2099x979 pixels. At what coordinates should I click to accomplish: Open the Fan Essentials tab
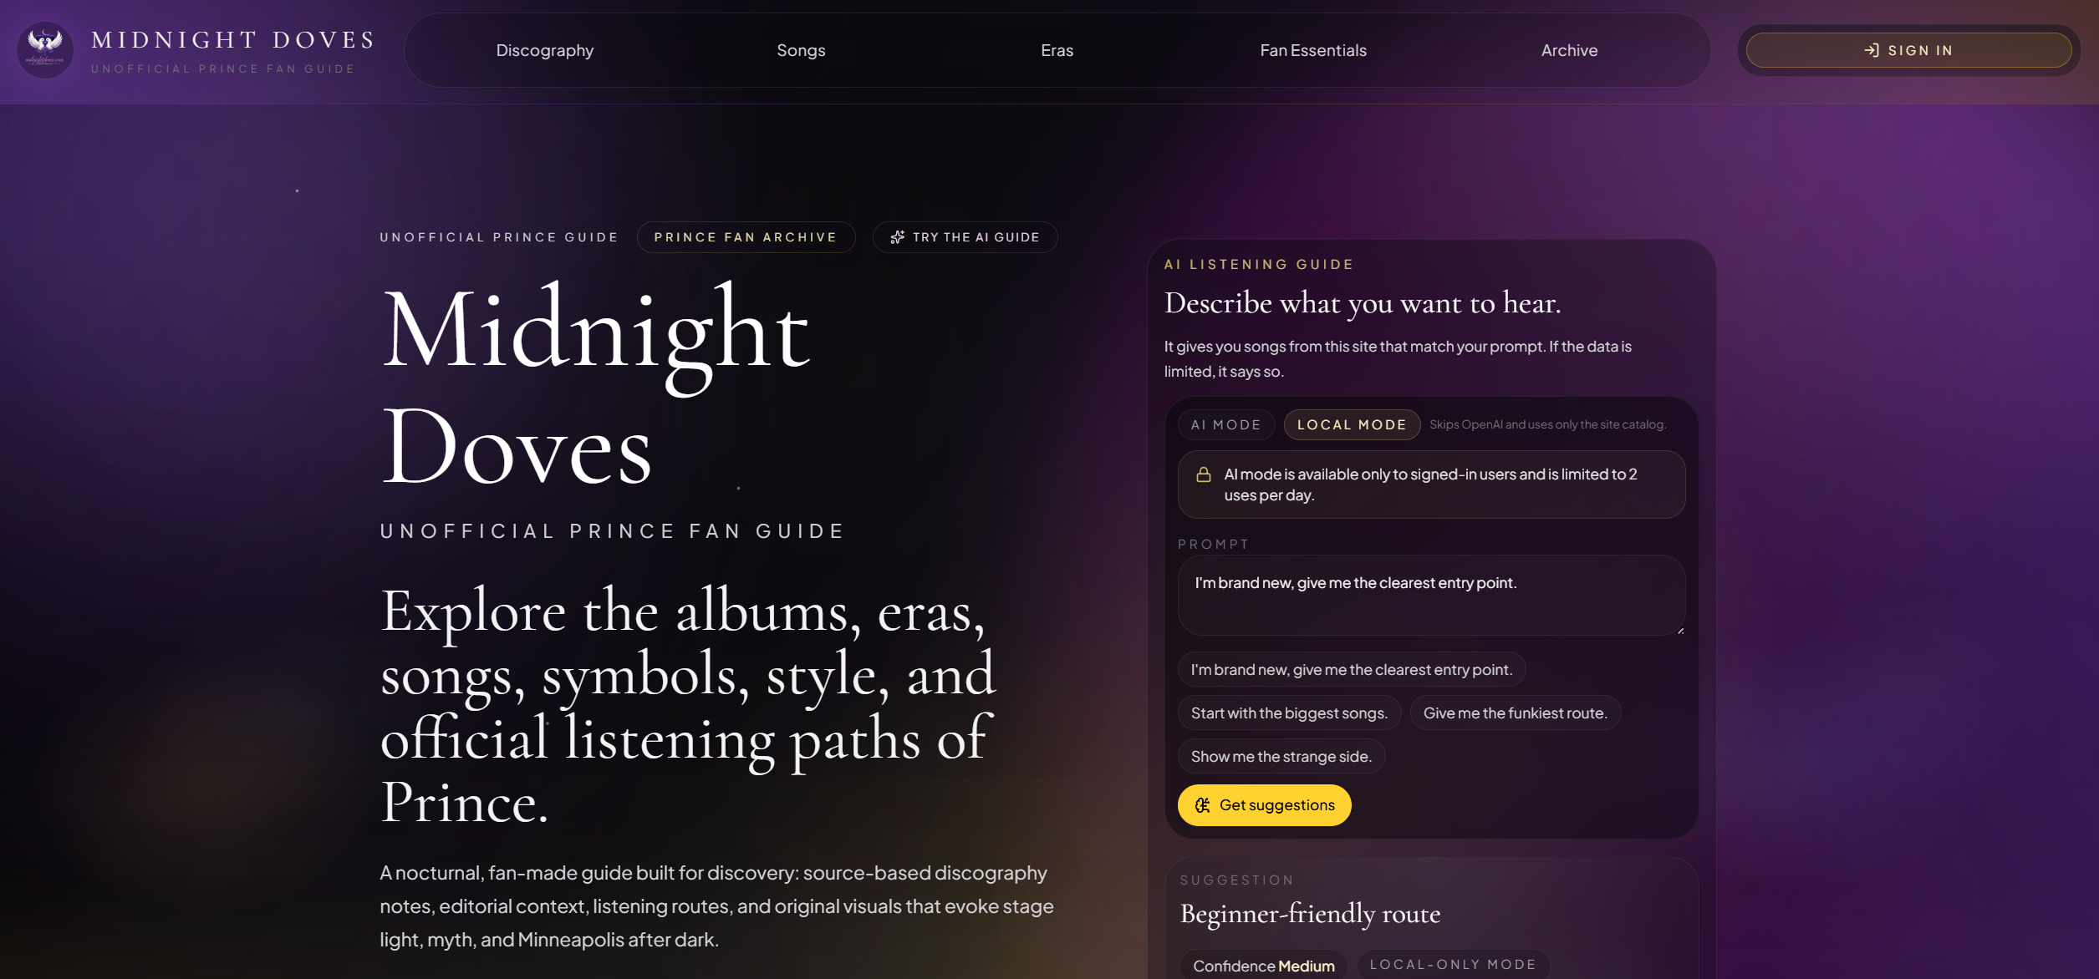coord(1312,49)
